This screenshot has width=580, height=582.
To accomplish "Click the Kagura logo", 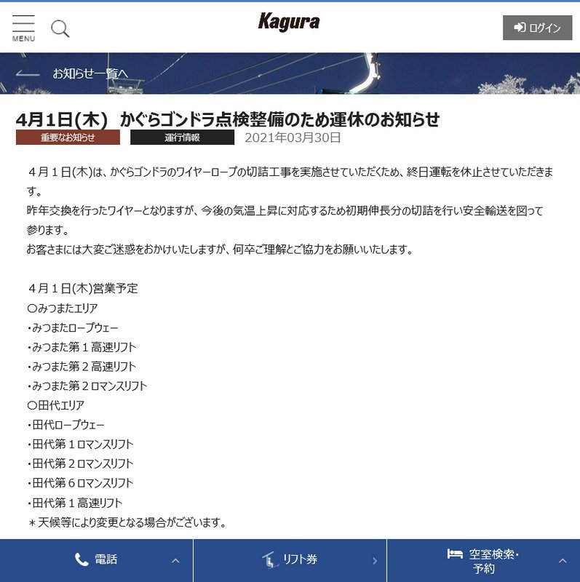I will (289, 22).
